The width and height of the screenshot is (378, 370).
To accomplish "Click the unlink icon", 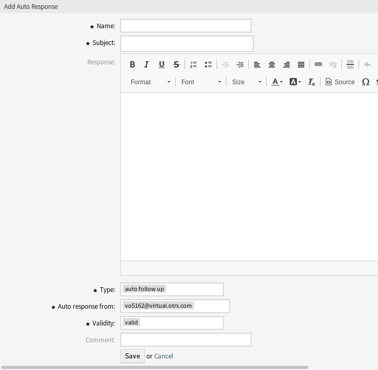I will click(333, 64).
